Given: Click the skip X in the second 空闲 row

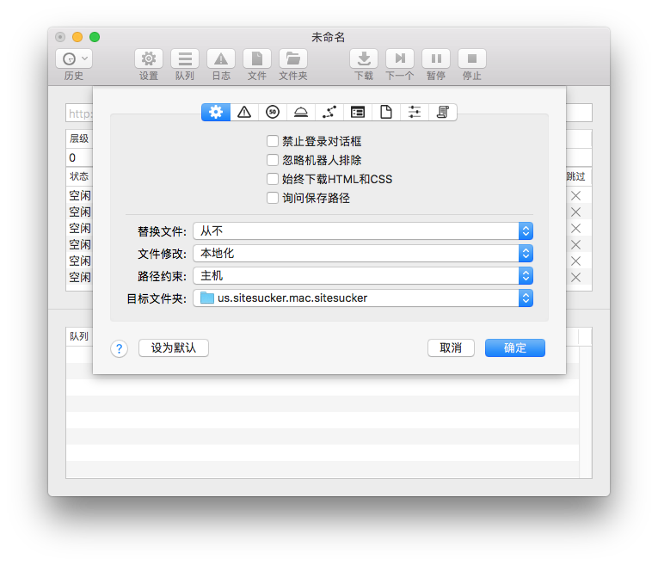Looking at the screenshot, I should pyautogui.click(x=575, y=212).
